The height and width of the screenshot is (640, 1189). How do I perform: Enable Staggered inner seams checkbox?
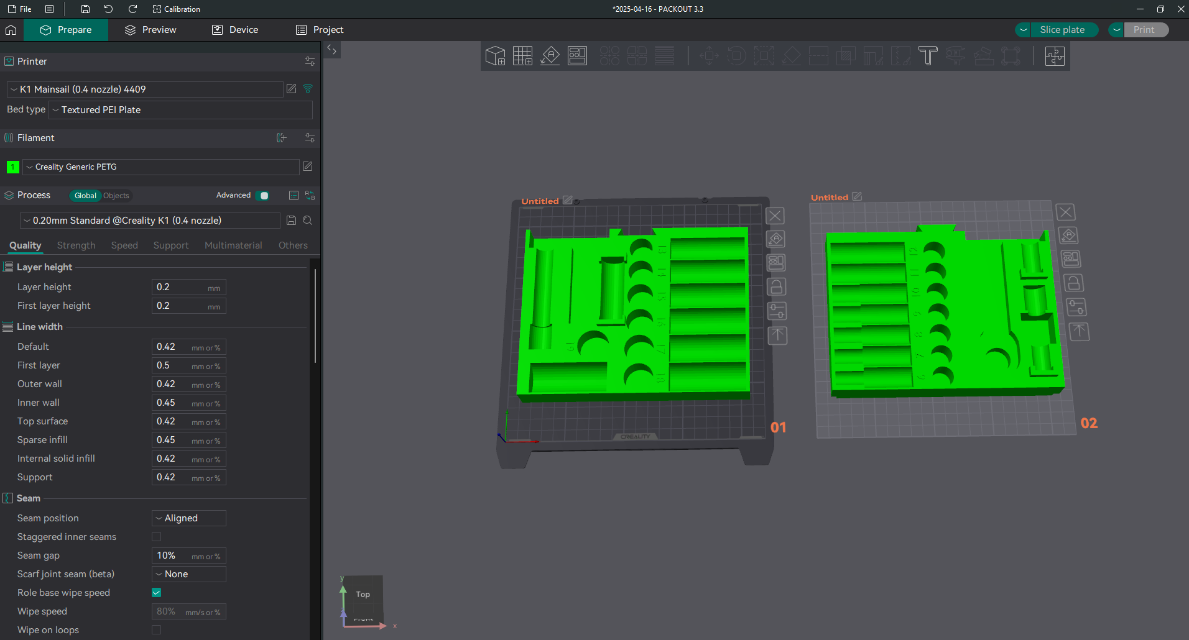click(157, 537)
